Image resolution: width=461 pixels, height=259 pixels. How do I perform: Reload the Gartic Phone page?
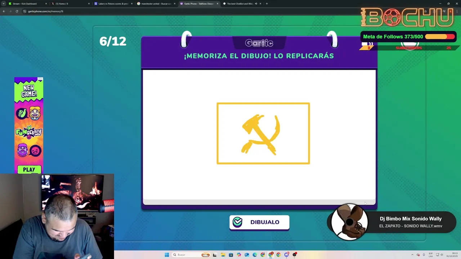pos(17,11)
